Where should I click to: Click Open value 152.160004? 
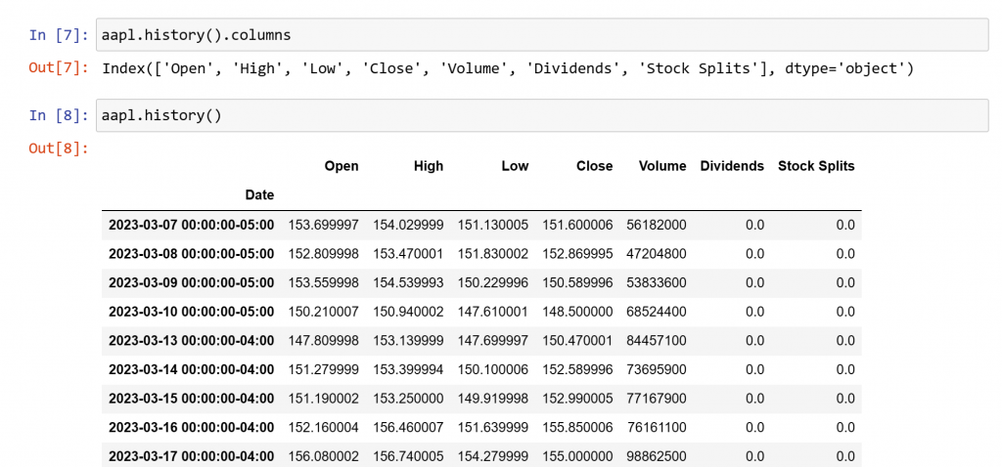pos(323,428)
